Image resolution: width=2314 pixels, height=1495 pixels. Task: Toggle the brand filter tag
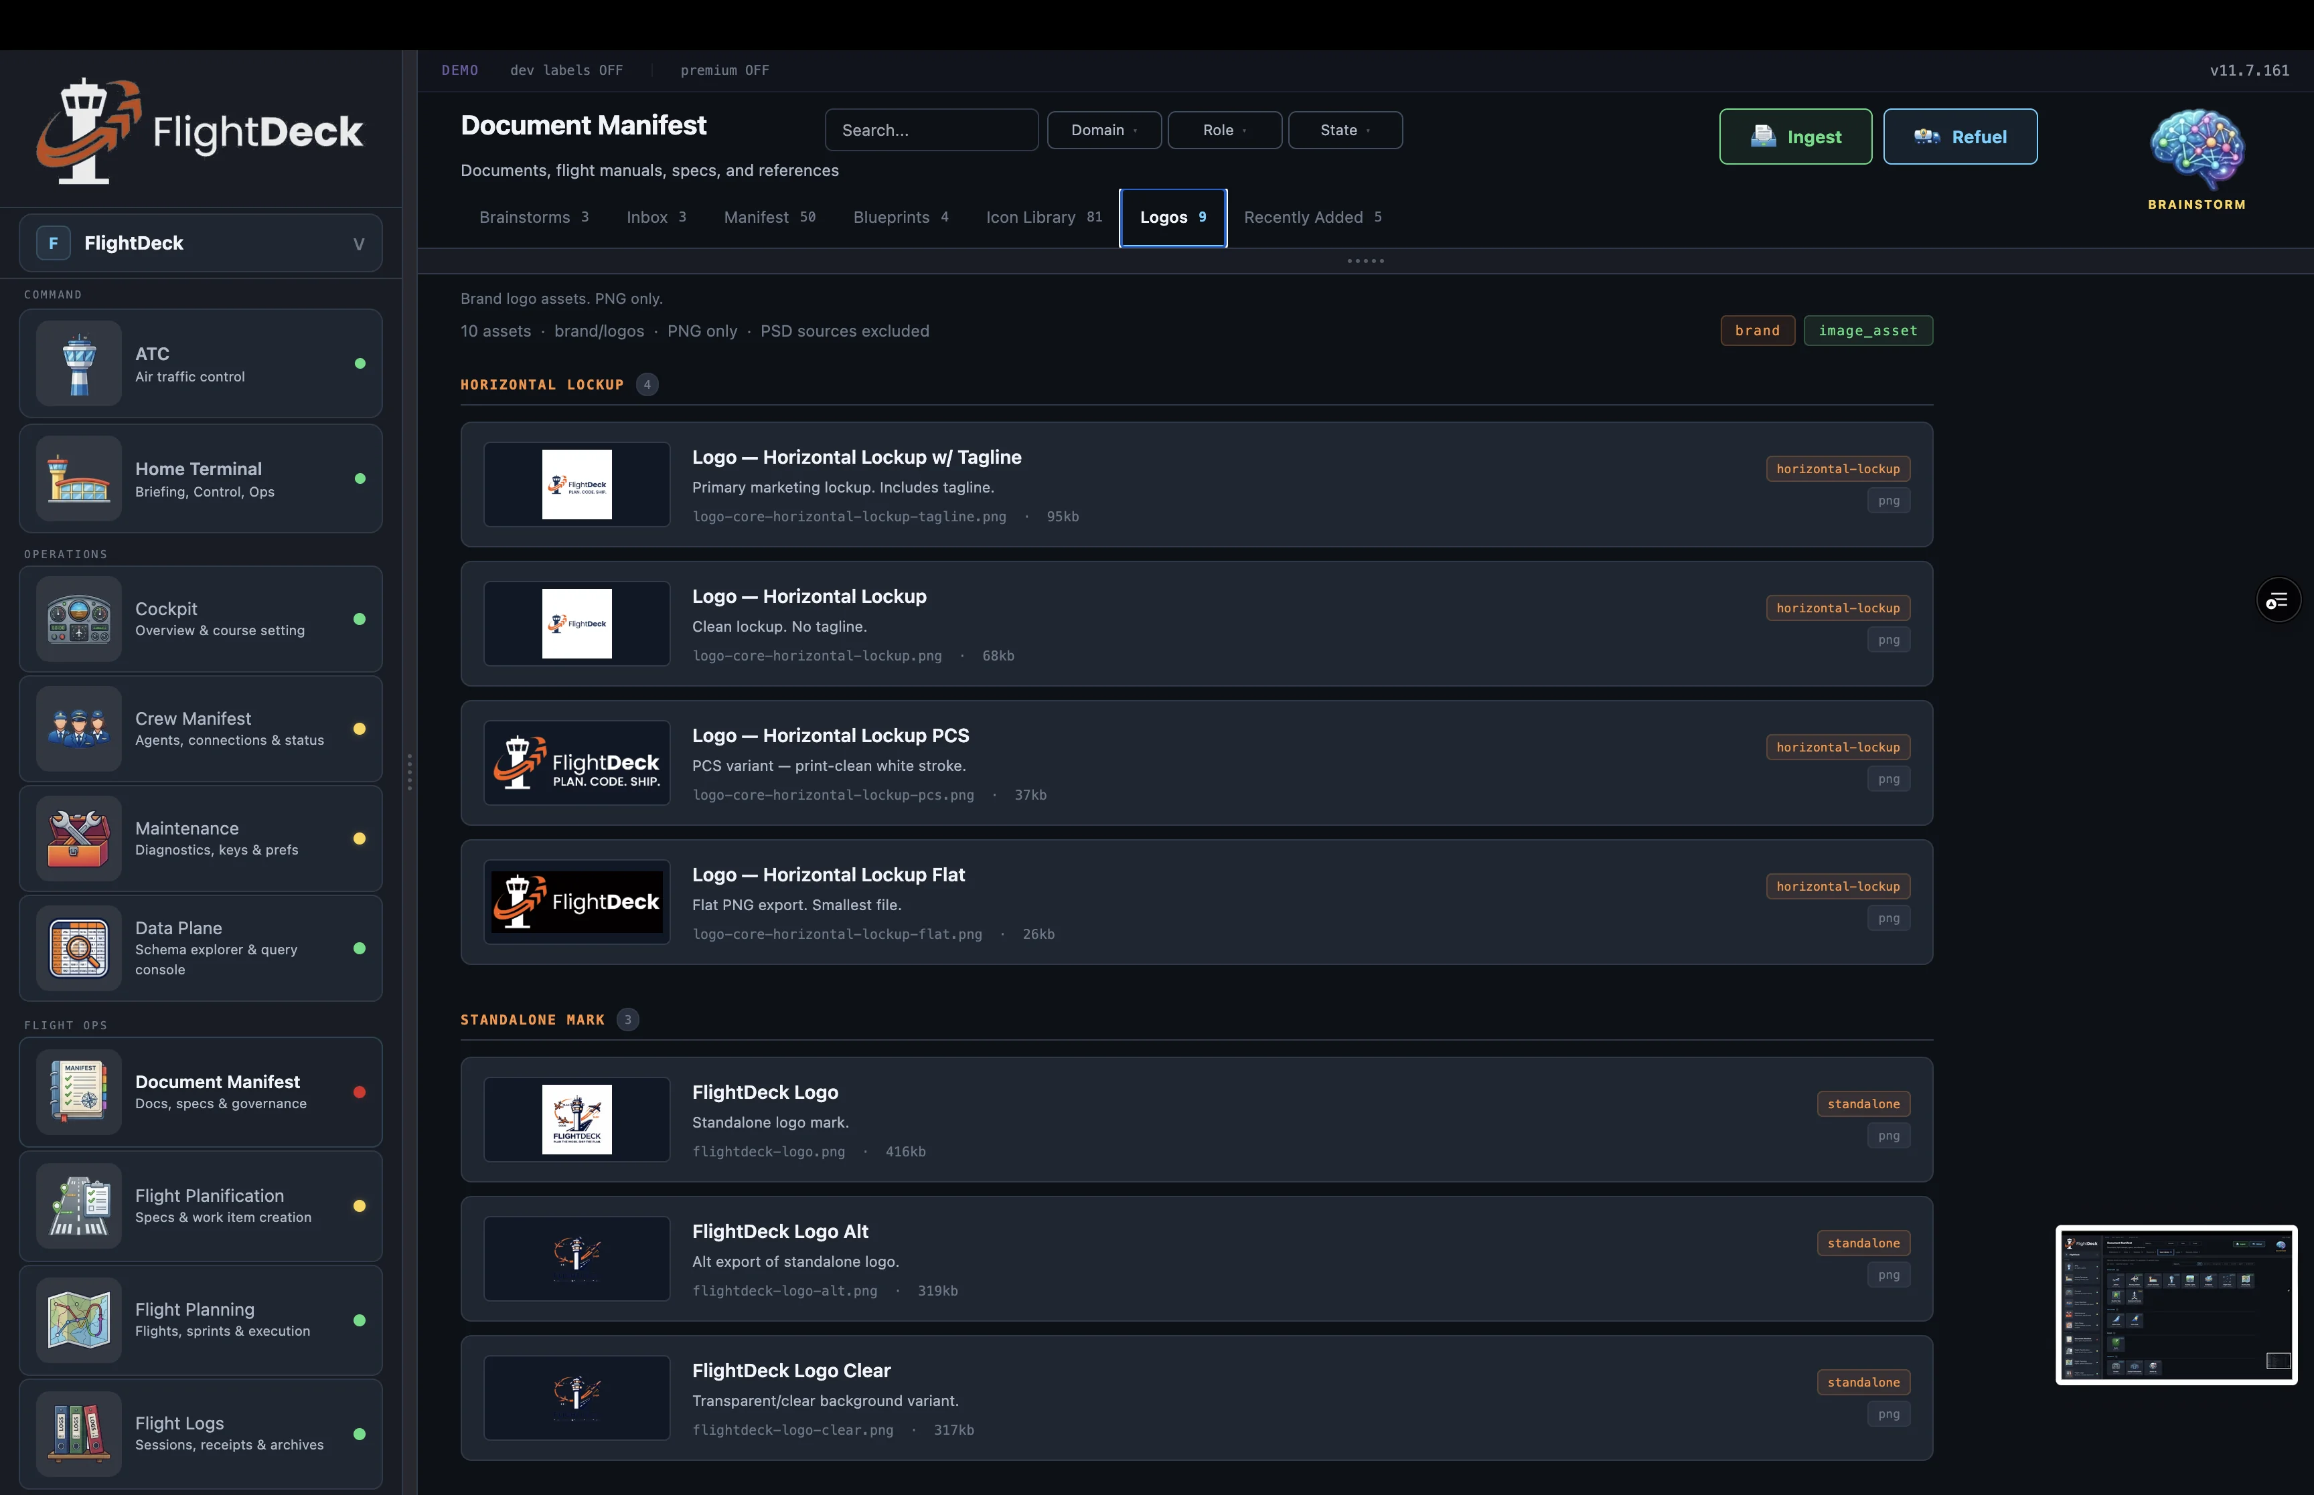(1757, 330)
